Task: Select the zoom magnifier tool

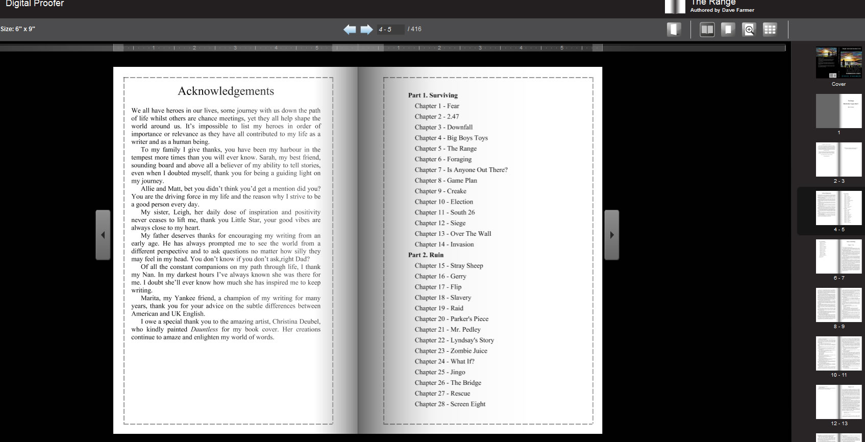Action: pos(749,30)
